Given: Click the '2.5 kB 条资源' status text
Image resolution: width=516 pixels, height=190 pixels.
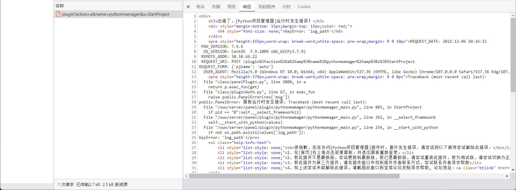Looking at the screenshot, I should pos(115,184).
